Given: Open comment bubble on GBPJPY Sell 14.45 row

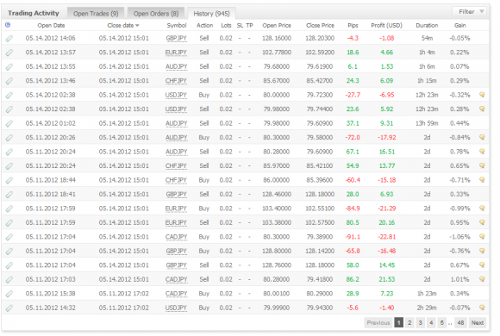Looking at the screenshot, I should 482,264.
